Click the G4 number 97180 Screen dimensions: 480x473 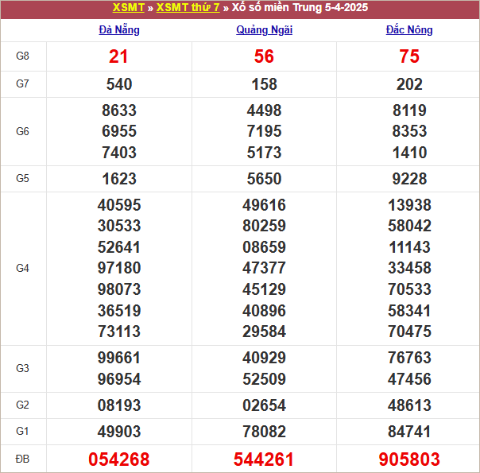(x=119, y=268)
